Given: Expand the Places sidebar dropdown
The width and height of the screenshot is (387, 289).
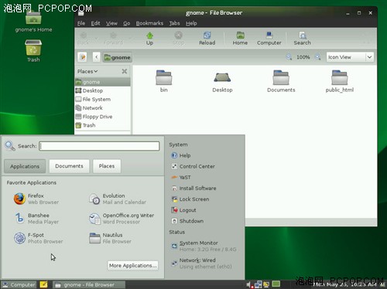Looking at the screenshot, I should tap(87, 71).
